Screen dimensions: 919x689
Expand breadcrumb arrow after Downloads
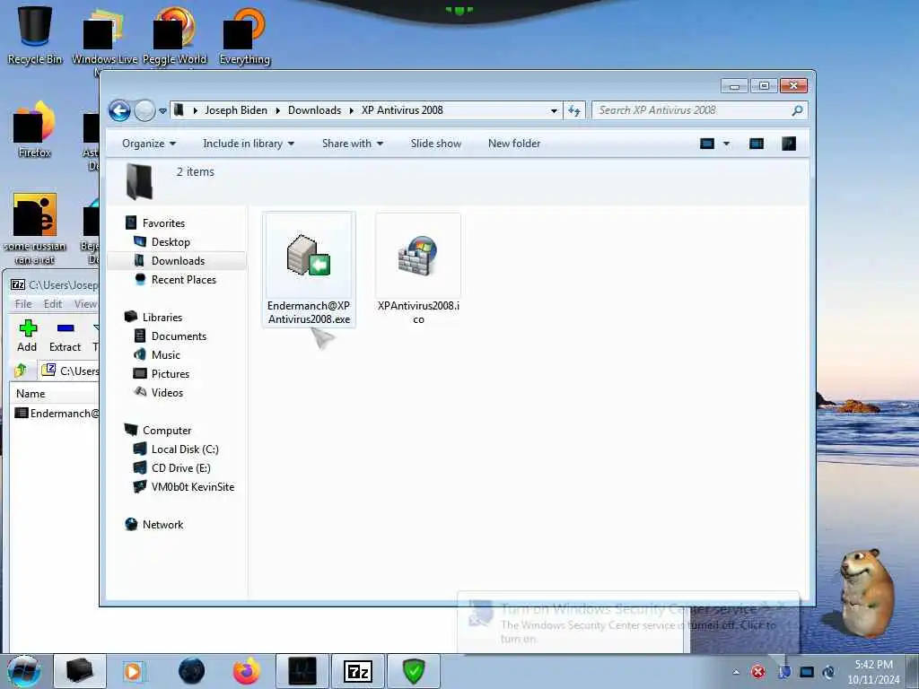(351, 110)
